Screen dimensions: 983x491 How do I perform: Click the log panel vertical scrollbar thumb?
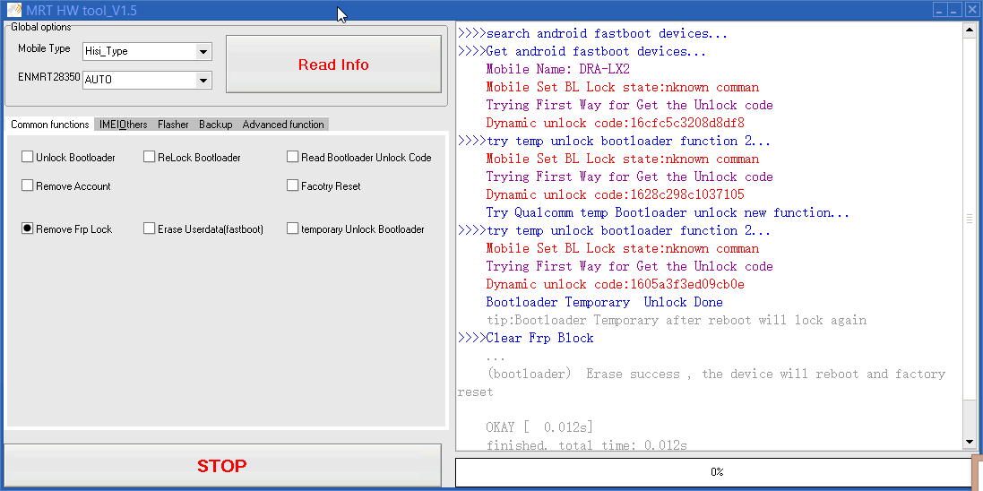coord(970,219)
